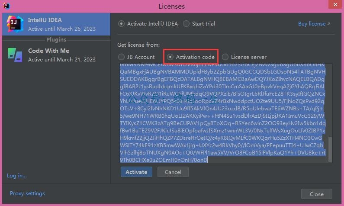Click the 'Get license from:' label
This screenshot has width=344, height=206.
(x=138, y=45)
